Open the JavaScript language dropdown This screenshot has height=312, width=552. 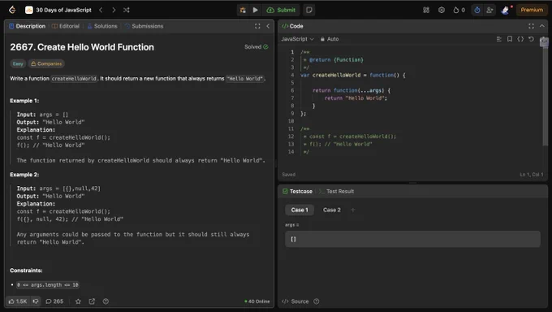coord(297,39)
